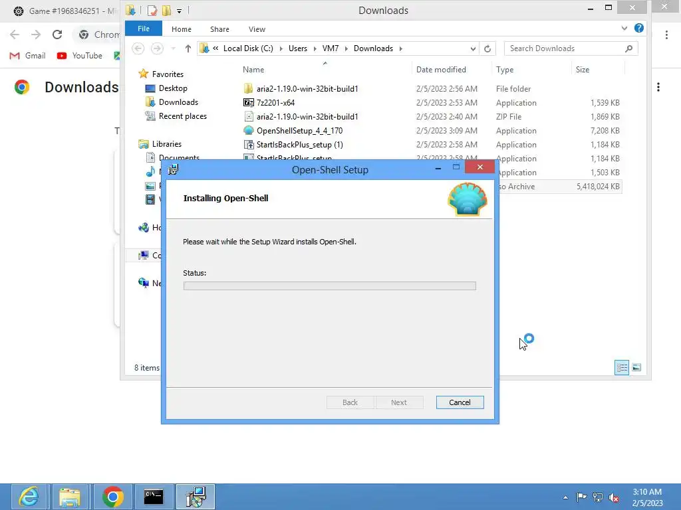This screenshot has height=510, width=681.
Task: Click Cancel in Open-Shell Setup
Action: tap(460, 402)
